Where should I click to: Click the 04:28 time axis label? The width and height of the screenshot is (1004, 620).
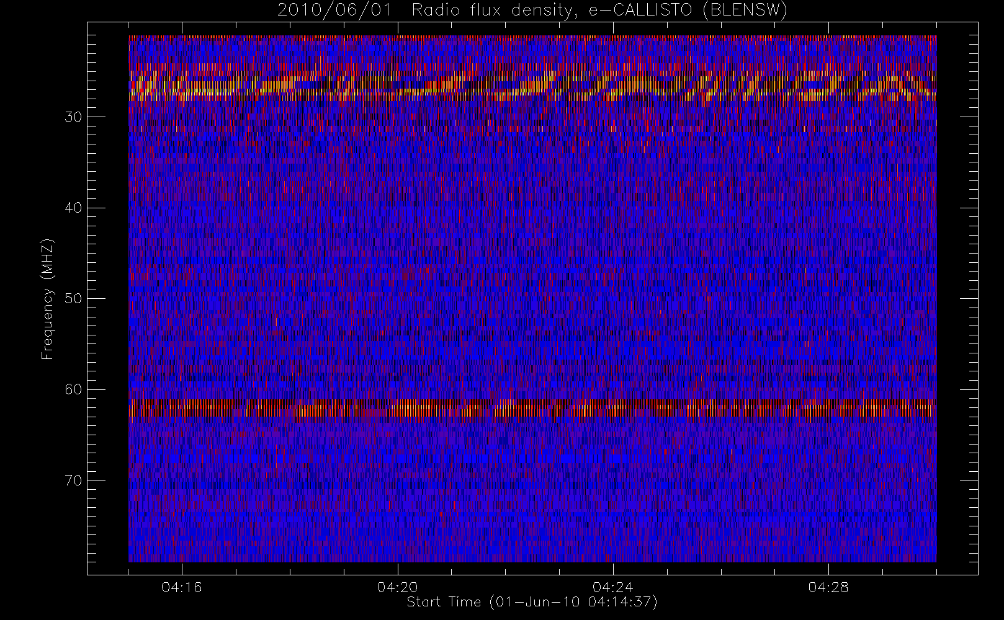pos(828,587)
